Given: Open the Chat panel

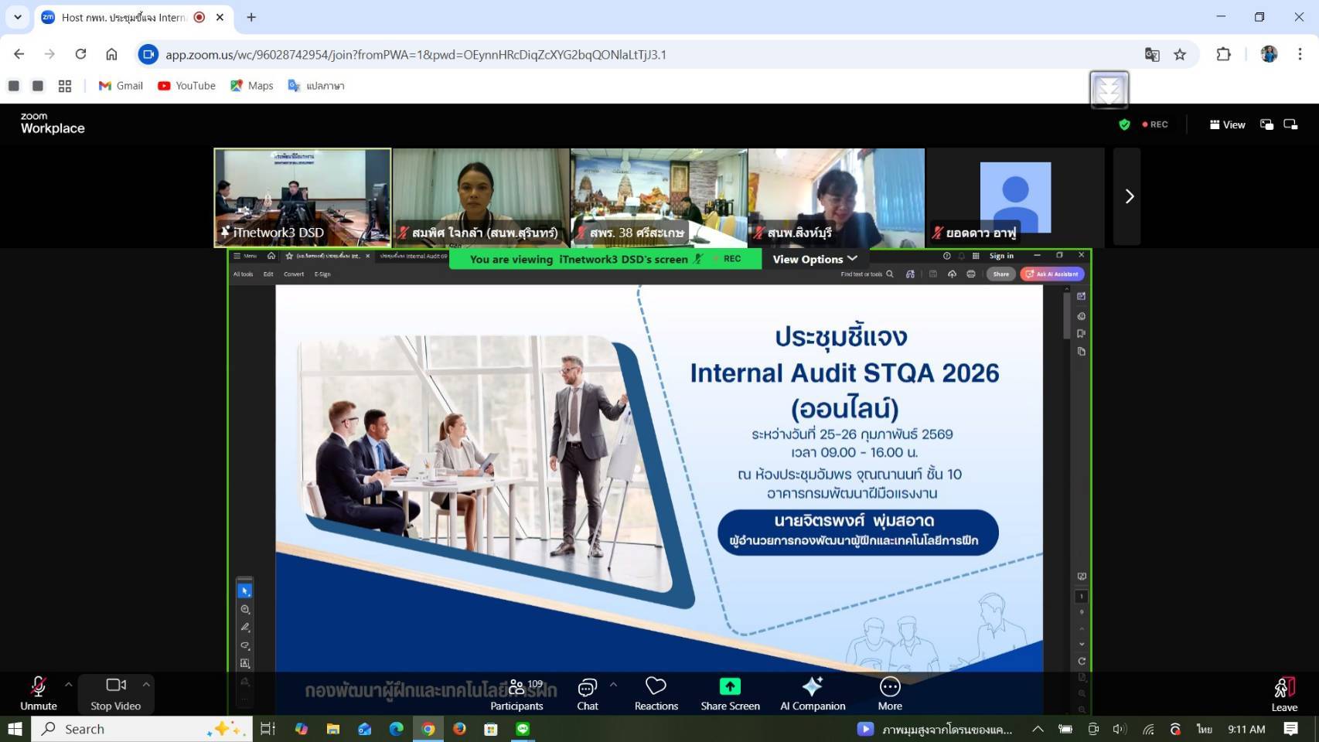Looking at the screenshot, I should tap(588, 693).
